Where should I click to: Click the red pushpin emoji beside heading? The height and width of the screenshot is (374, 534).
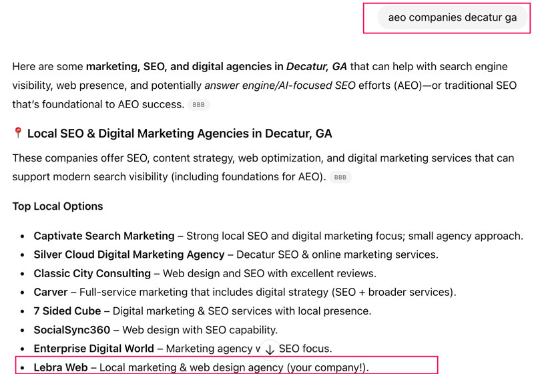[x=18, y=134]
